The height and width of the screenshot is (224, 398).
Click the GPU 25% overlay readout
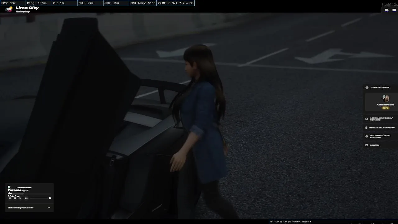pos(116,3)
